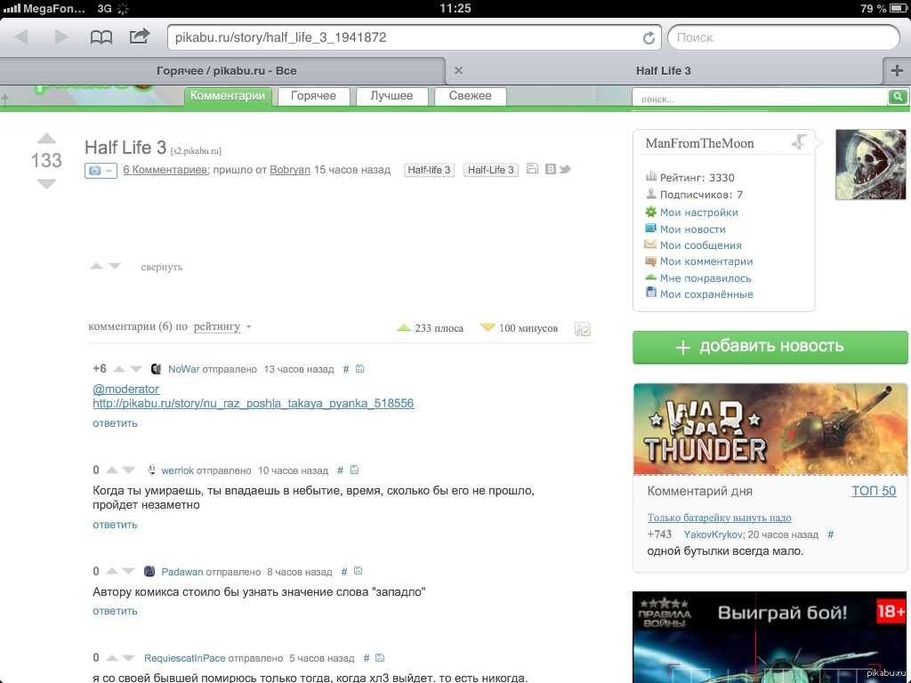Upvote the comment by werrlok
The image size is (911, 683).
click(x=112, y=470)
